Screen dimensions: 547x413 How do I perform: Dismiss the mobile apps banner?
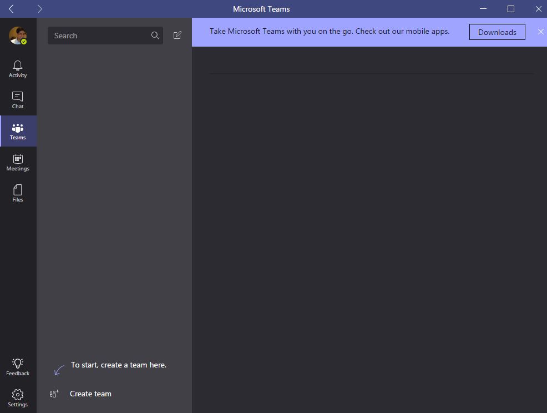(540, 32)
